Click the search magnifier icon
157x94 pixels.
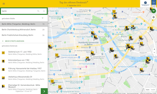coord(38,11)
